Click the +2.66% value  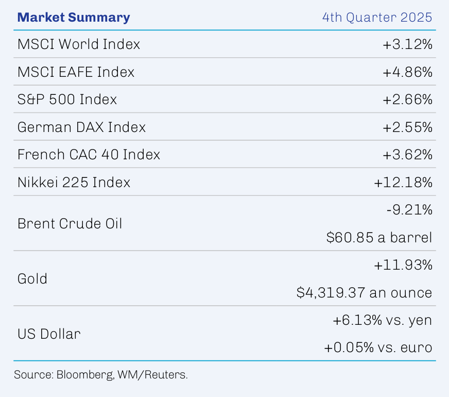407,100
